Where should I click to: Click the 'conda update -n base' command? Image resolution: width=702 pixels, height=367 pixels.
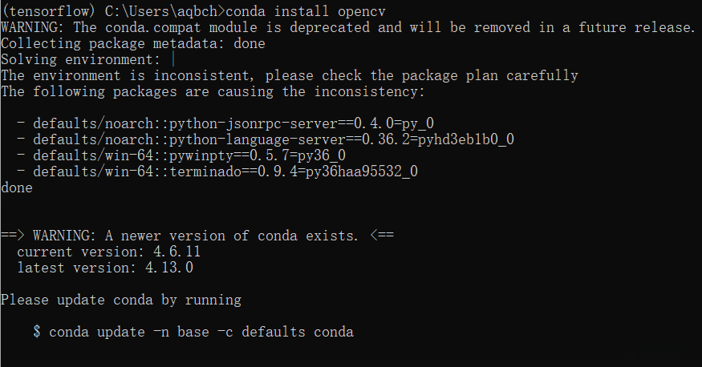pyautogui.click(x=201, y=332)
